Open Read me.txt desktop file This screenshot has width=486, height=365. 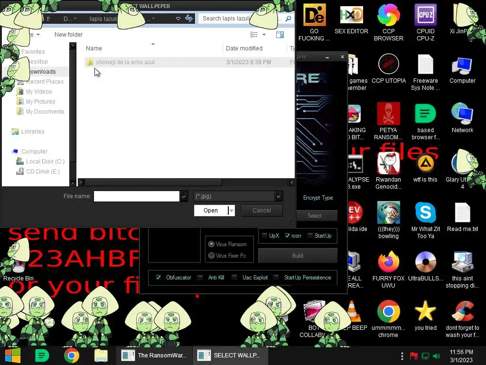(x=462, y=217)
